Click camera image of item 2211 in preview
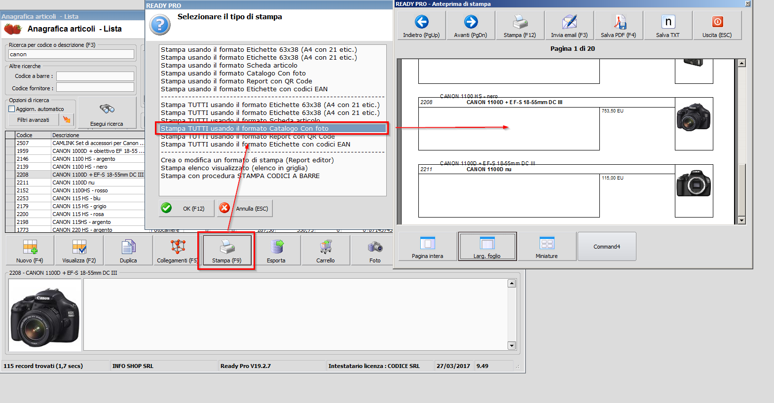This screenshot has height=403, width=774. click(x=694, y=183)
